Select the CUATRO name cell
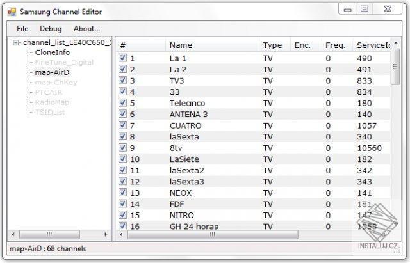 pos(185,125)
